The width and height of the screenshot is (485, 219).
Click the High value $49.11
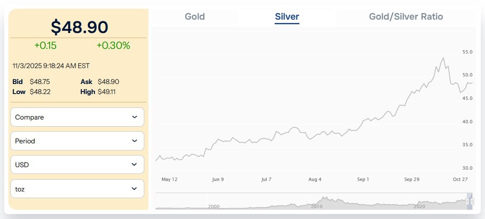[107, 92]
